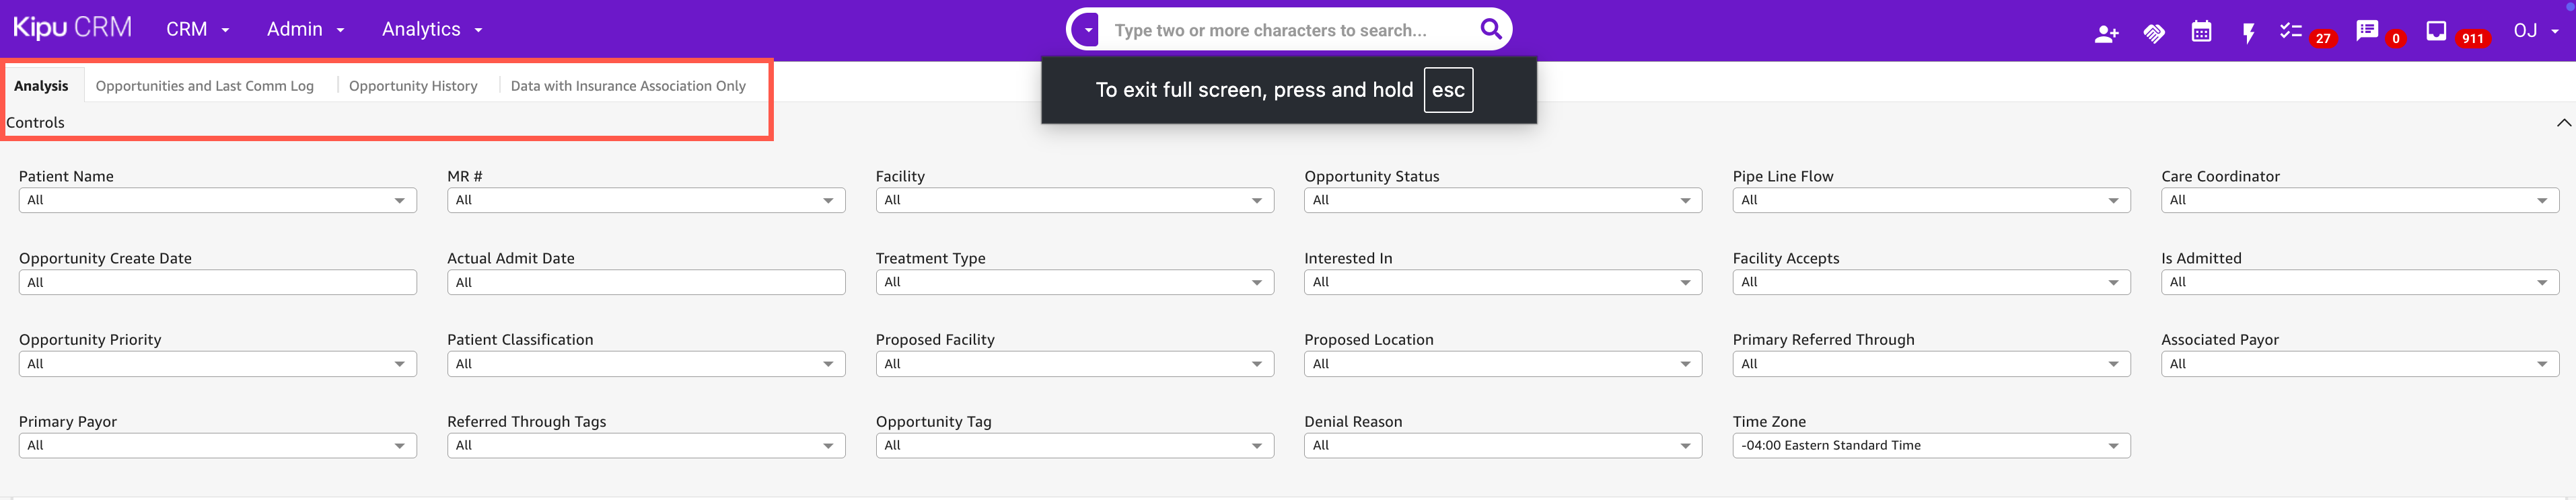Switch to the Opportunity History tab

[x=413, y=86]
